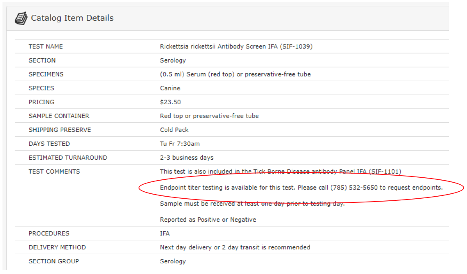
Task: Select the 2-3 business days turnaround text
Action: point(187,158)
